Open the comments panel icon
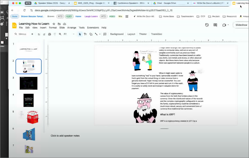 point(215,25)
